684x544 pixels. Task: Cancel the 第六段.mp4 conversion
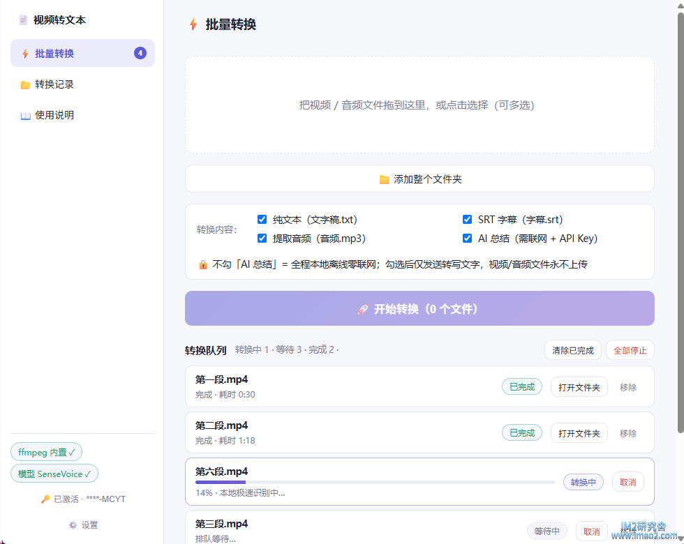(x=627, y=482)
